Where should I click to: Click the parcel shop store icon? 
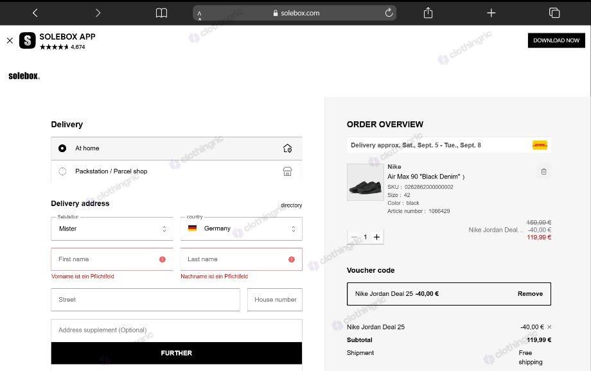(287, 171)
